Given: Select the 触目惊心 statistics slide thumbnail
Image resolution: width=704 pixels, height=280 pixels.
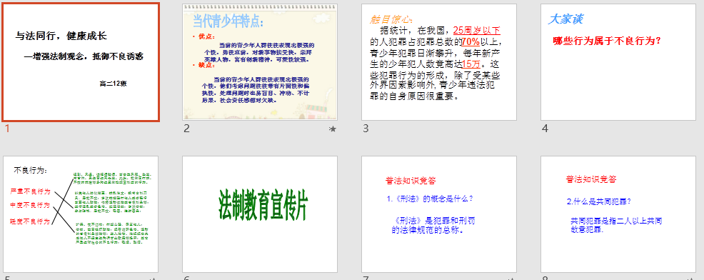Looking at the screenshot, I should coord(439,62).
